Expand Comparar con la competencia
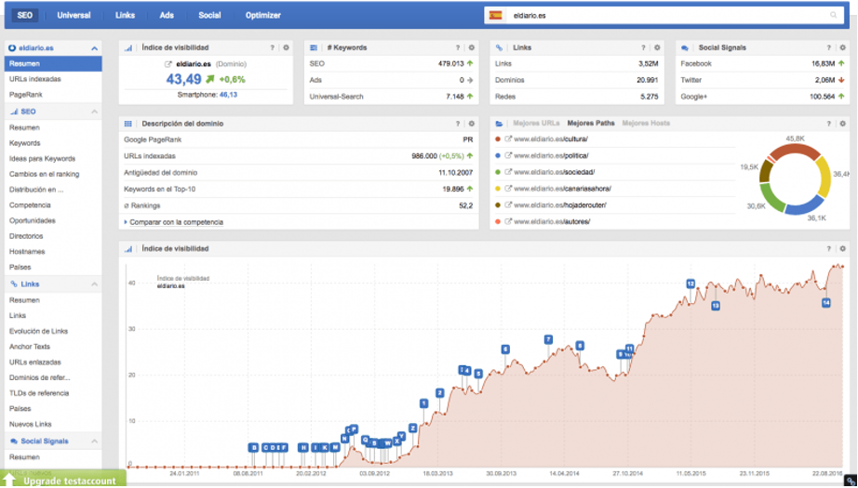The height and width of the screenshot is (488, 858). click(x=177, y=222)
